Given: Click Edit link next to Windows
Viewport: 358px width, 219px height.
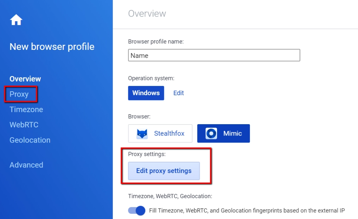Looking at the screenshot, I should pos(178,93).
